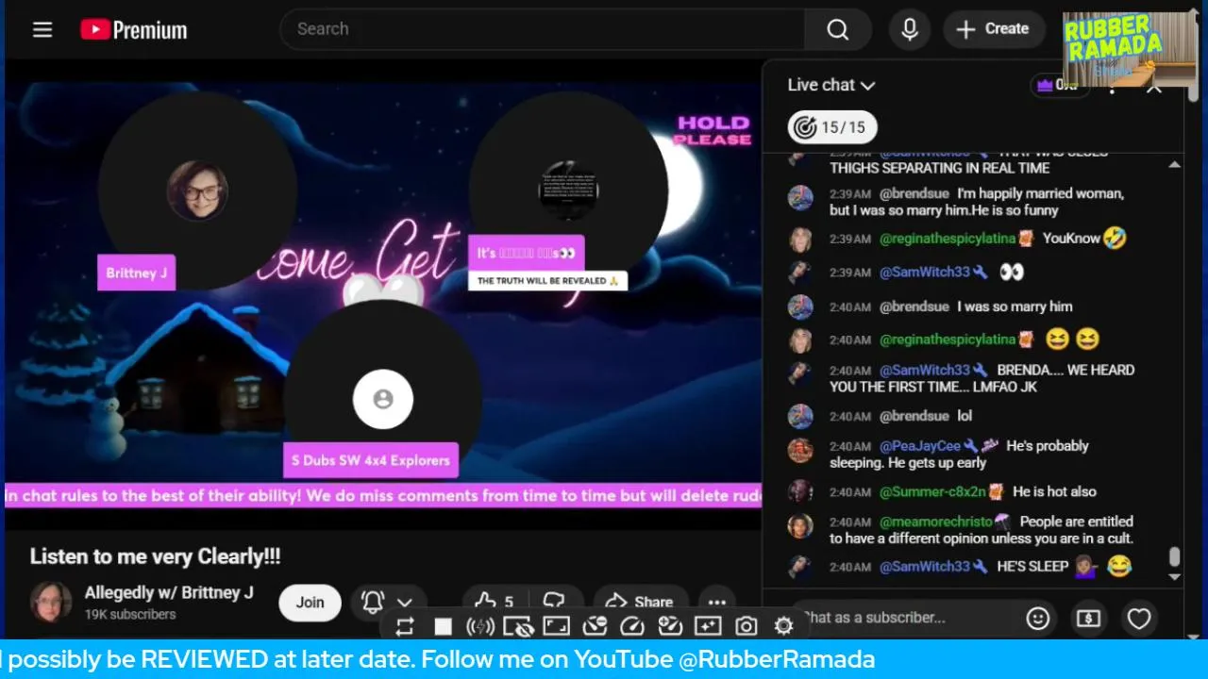Click the 'HOLD PLEASE' text in the video
This screenshot has height=679, width=1208.
[713, 130]
